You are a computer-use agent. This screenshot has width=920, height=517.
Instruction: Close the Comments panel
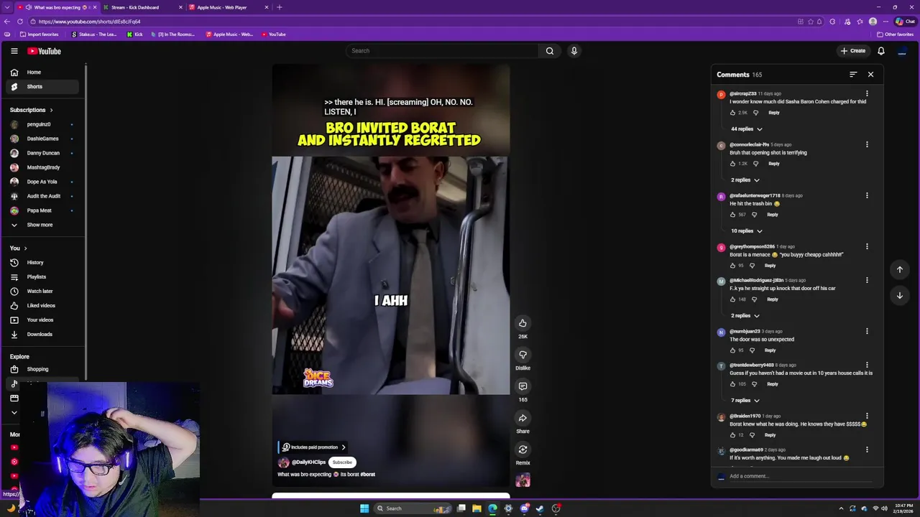pyautogui.click(x=870, y=75)
